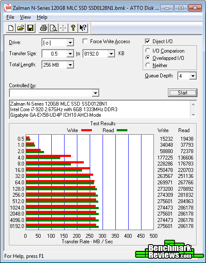Image resolution: width=206 pixels, height=263 pixels.
Task: Click read value 267766 for 64.0 KB
Action: point(186,182)
